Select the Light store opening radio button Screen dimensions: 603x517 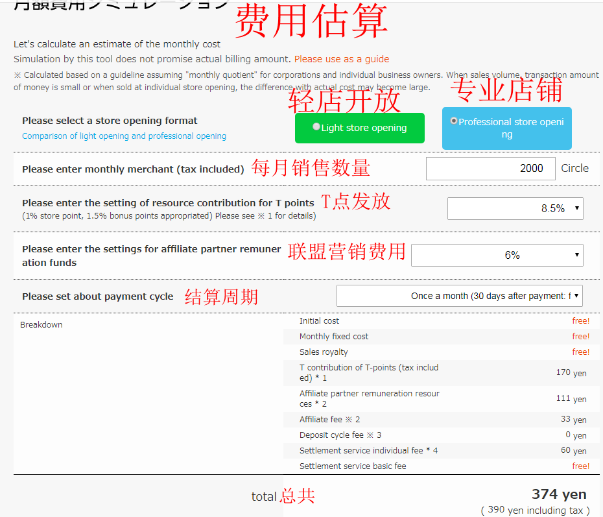(316, 126)
